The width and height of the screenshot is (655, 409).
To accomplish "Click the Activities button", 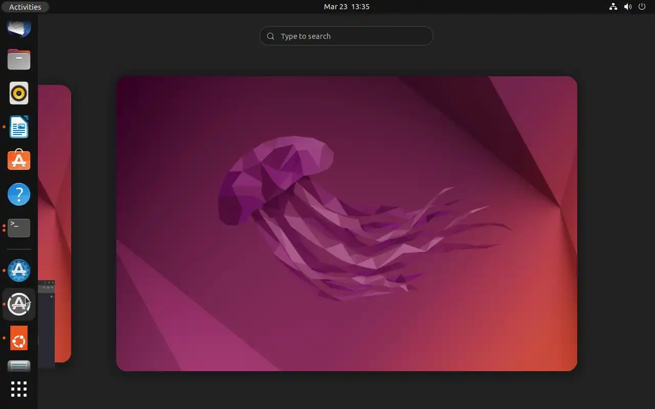I will point(25,7).
